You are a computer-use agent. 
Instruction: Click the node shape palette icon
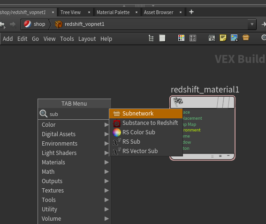point(193,38)
